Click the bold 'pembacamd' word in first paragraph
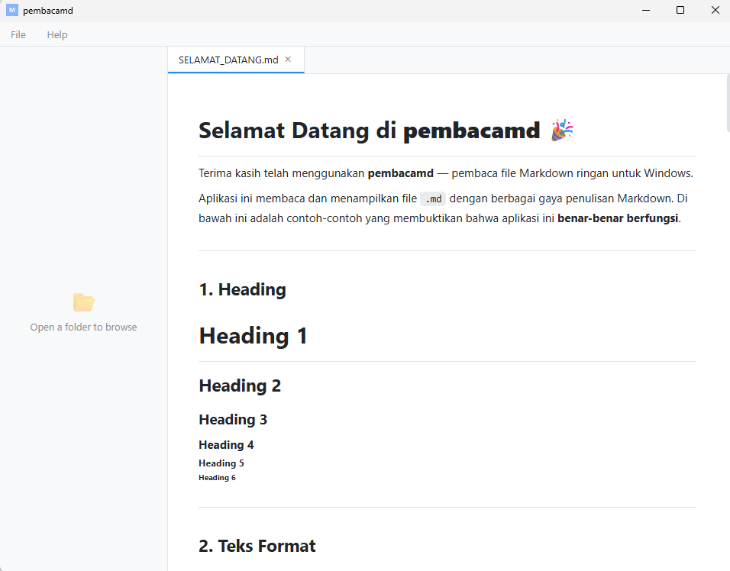 (x=400, y=173)
